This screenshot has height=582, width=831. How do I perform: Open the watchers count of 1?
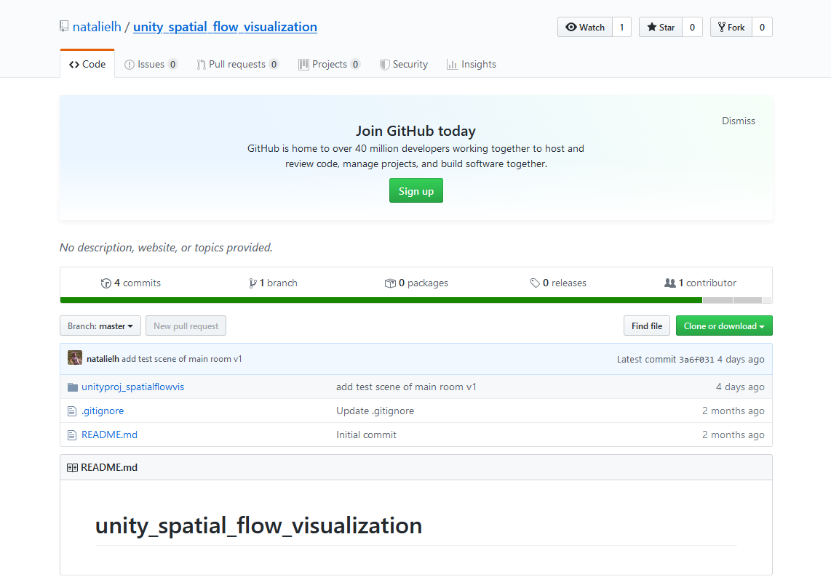point(621,27)
